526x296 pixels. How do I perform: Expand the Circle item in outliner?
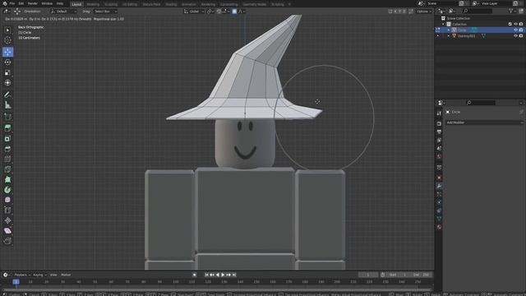pos(449,30)
